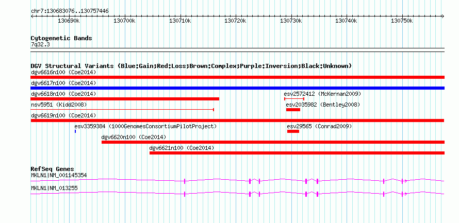Viewport: 459px width, 223px height.
Task: Click the Cytogenetic Bands track heading
Action: (61, 38)
